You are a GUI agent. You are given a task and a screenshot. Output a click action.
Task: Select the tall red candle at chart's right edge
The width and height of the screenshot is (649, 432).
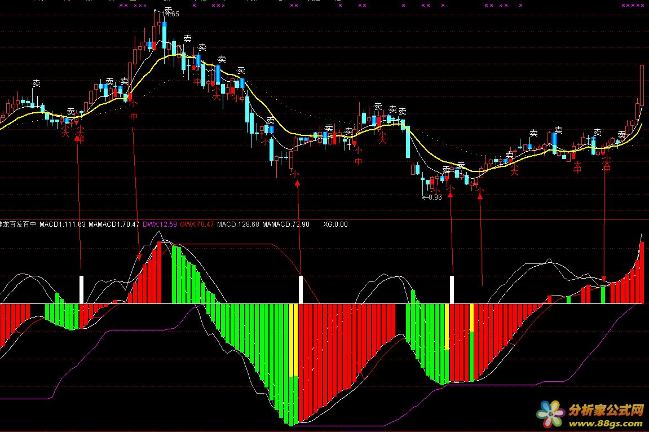[x=642, y=85]
